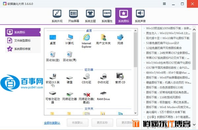Select the 网络驱动器(离线) offline drive icon

[x=86, y=98]
